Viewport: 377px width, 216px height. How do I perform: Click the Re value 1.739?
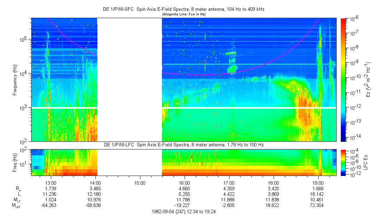click(51, 188)
